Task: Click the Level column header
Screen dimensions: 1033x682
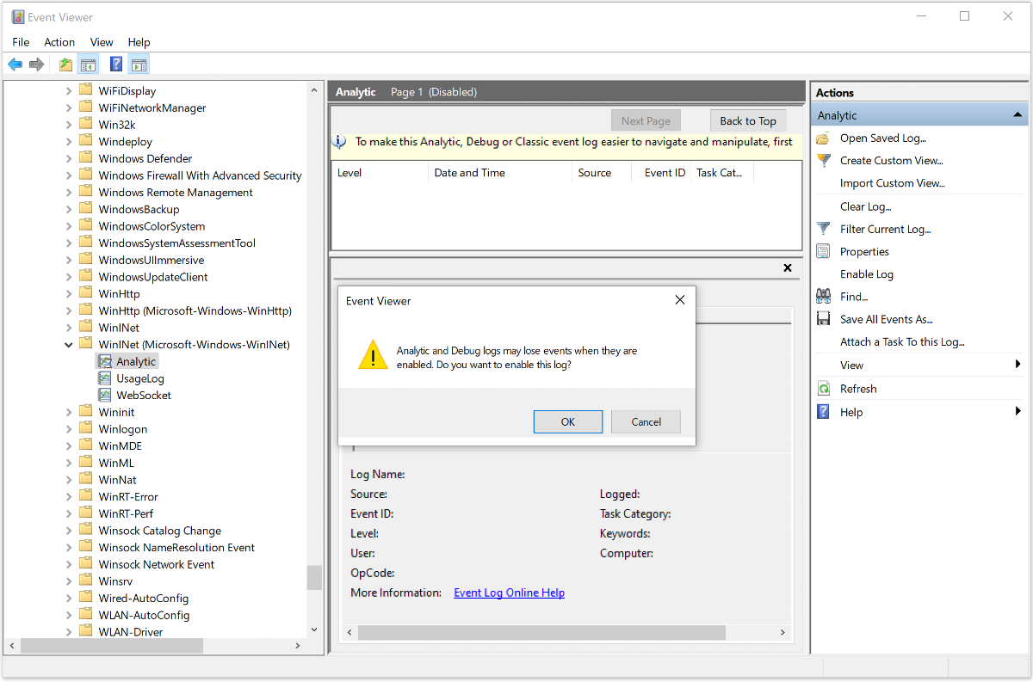Action: [x=380, y=173]
